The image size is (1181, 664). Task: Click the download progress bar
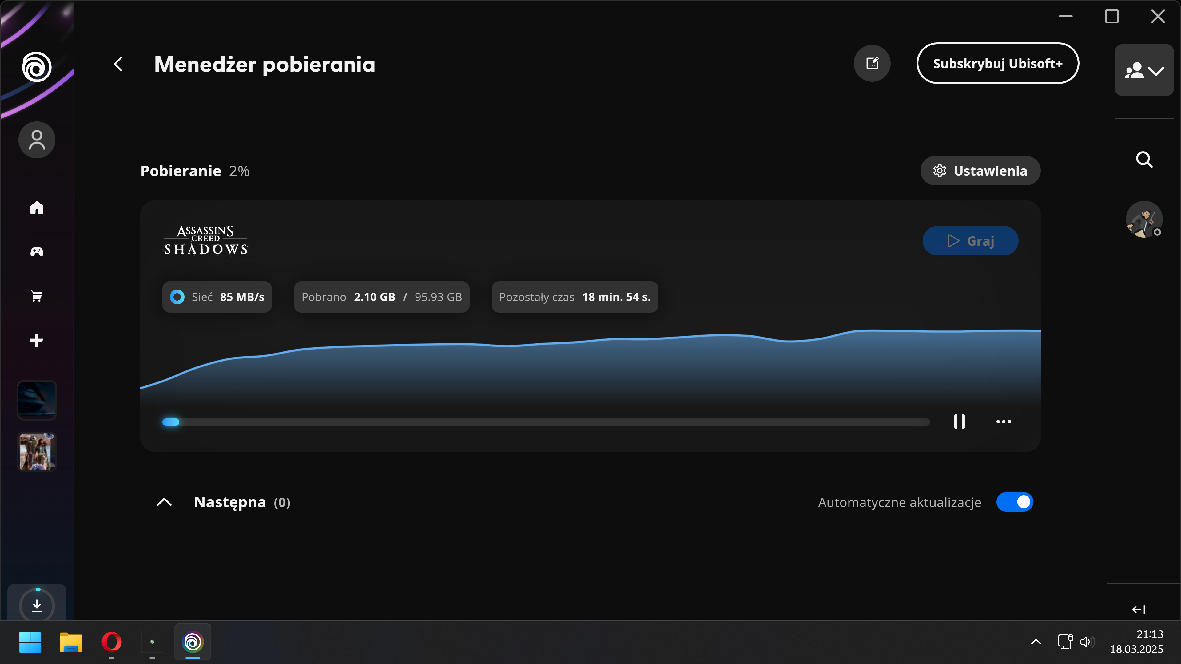click(x=546, y=422)
